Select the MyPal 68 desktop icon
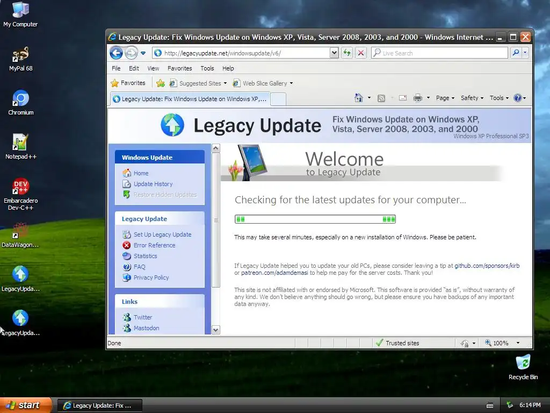550x413 pixels. point(20,59)
